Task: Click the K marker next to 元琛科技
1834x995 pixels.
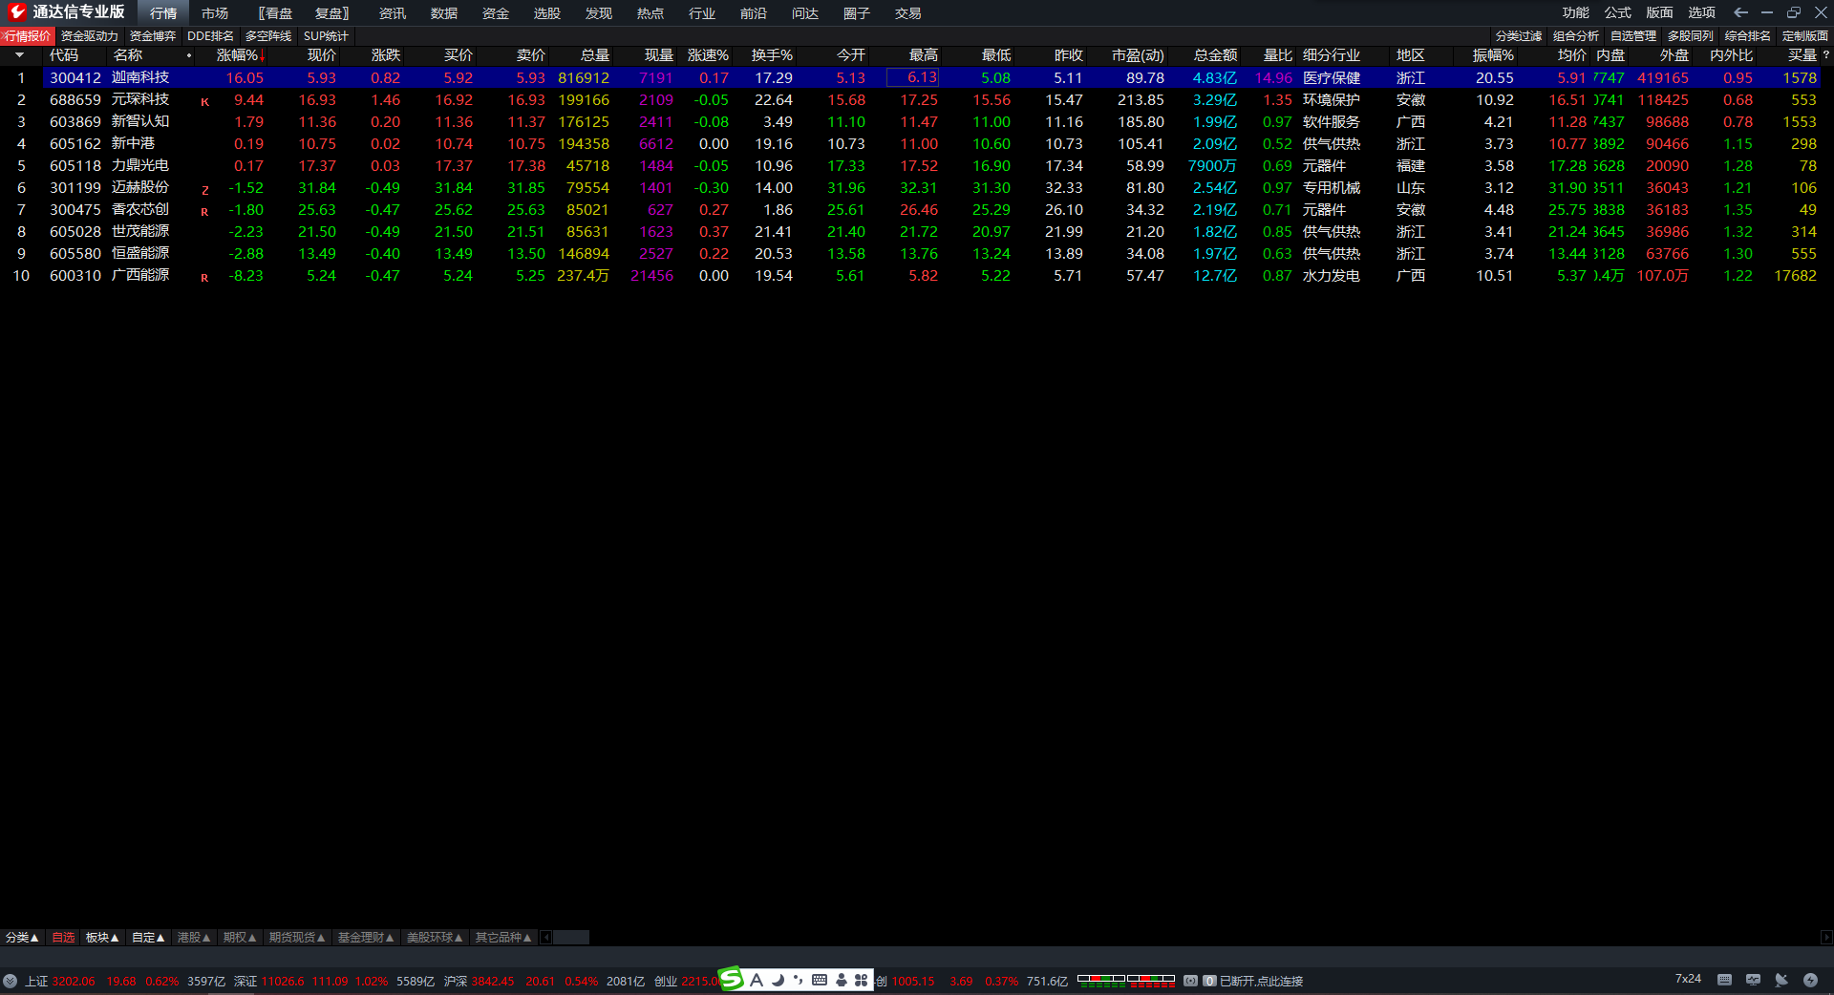Action: 204,102
